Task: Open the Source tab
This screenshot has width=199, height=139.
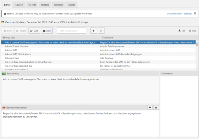Action: [19, 5]
